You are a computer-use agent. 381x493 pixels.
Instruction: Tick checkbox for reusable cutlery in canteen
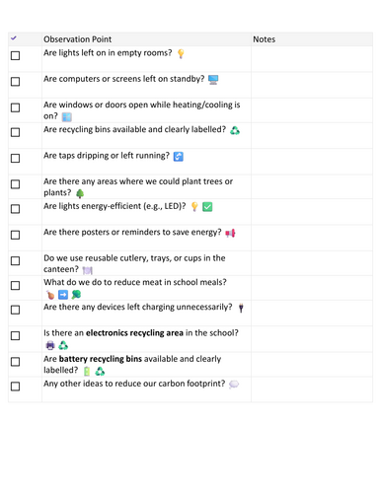tap(15, 261)
